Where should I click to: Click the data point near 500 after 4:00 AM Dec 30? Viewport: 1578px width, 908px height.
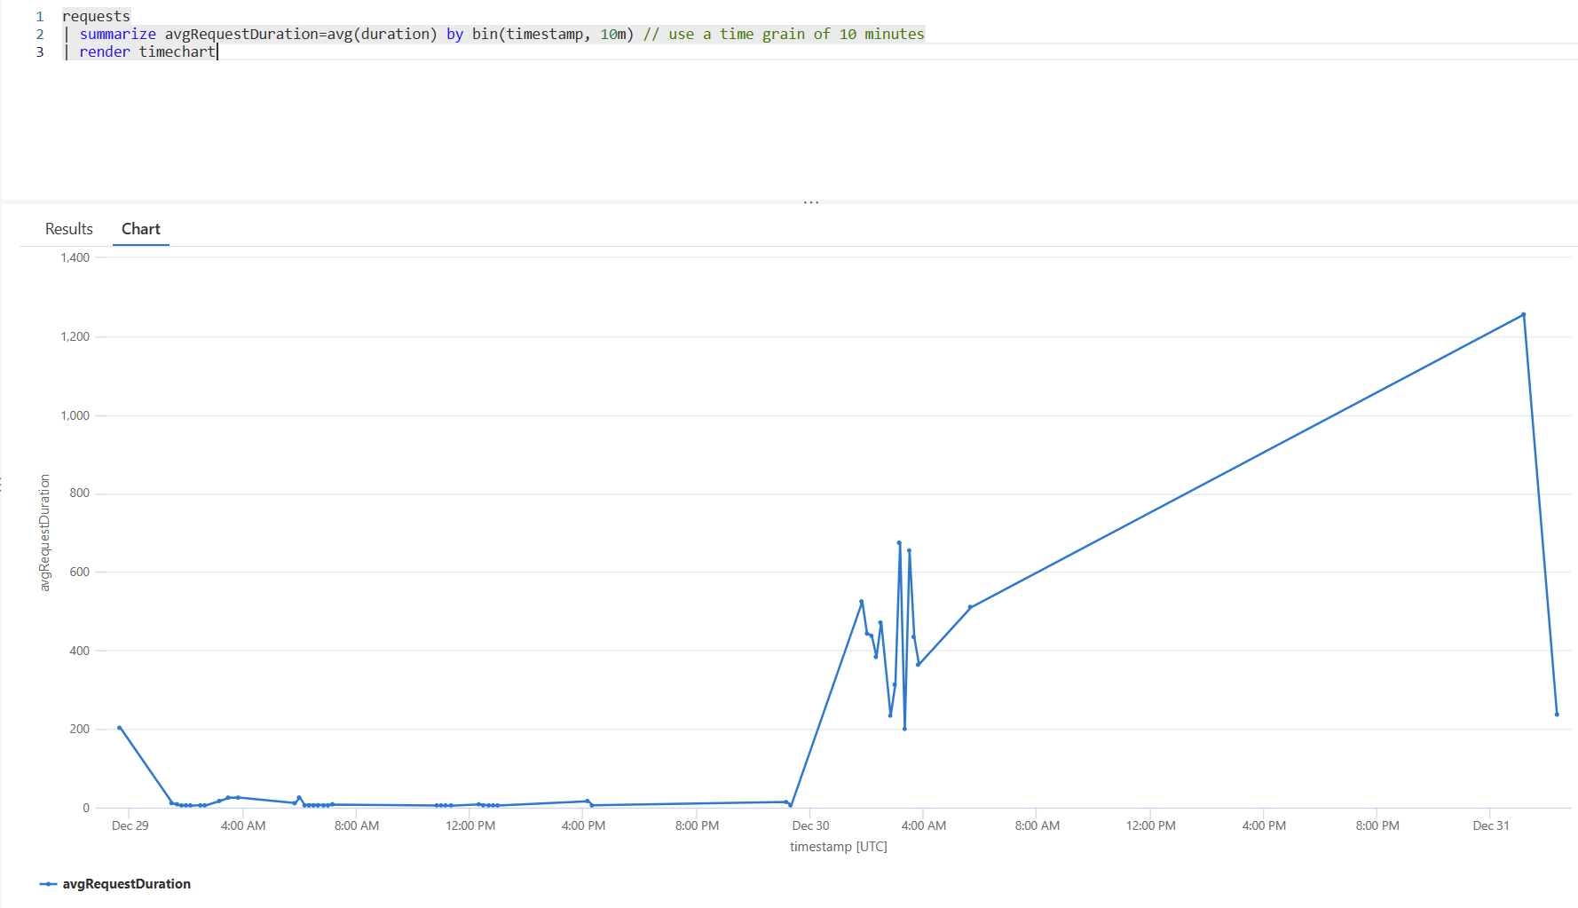(970, 607)
